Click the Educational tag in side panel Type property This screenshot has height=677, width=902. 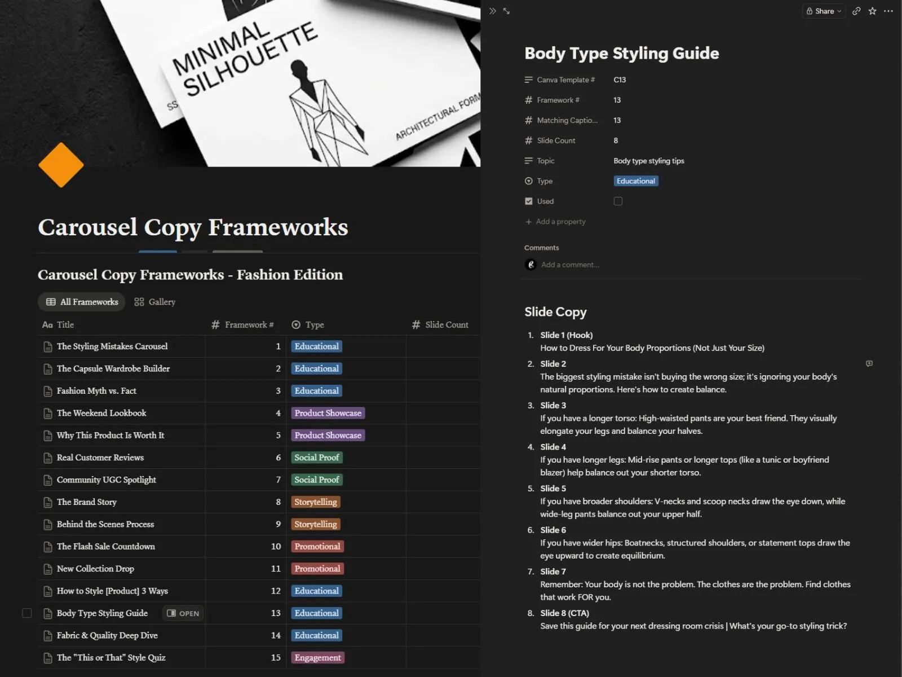click(x=636, y=181)
